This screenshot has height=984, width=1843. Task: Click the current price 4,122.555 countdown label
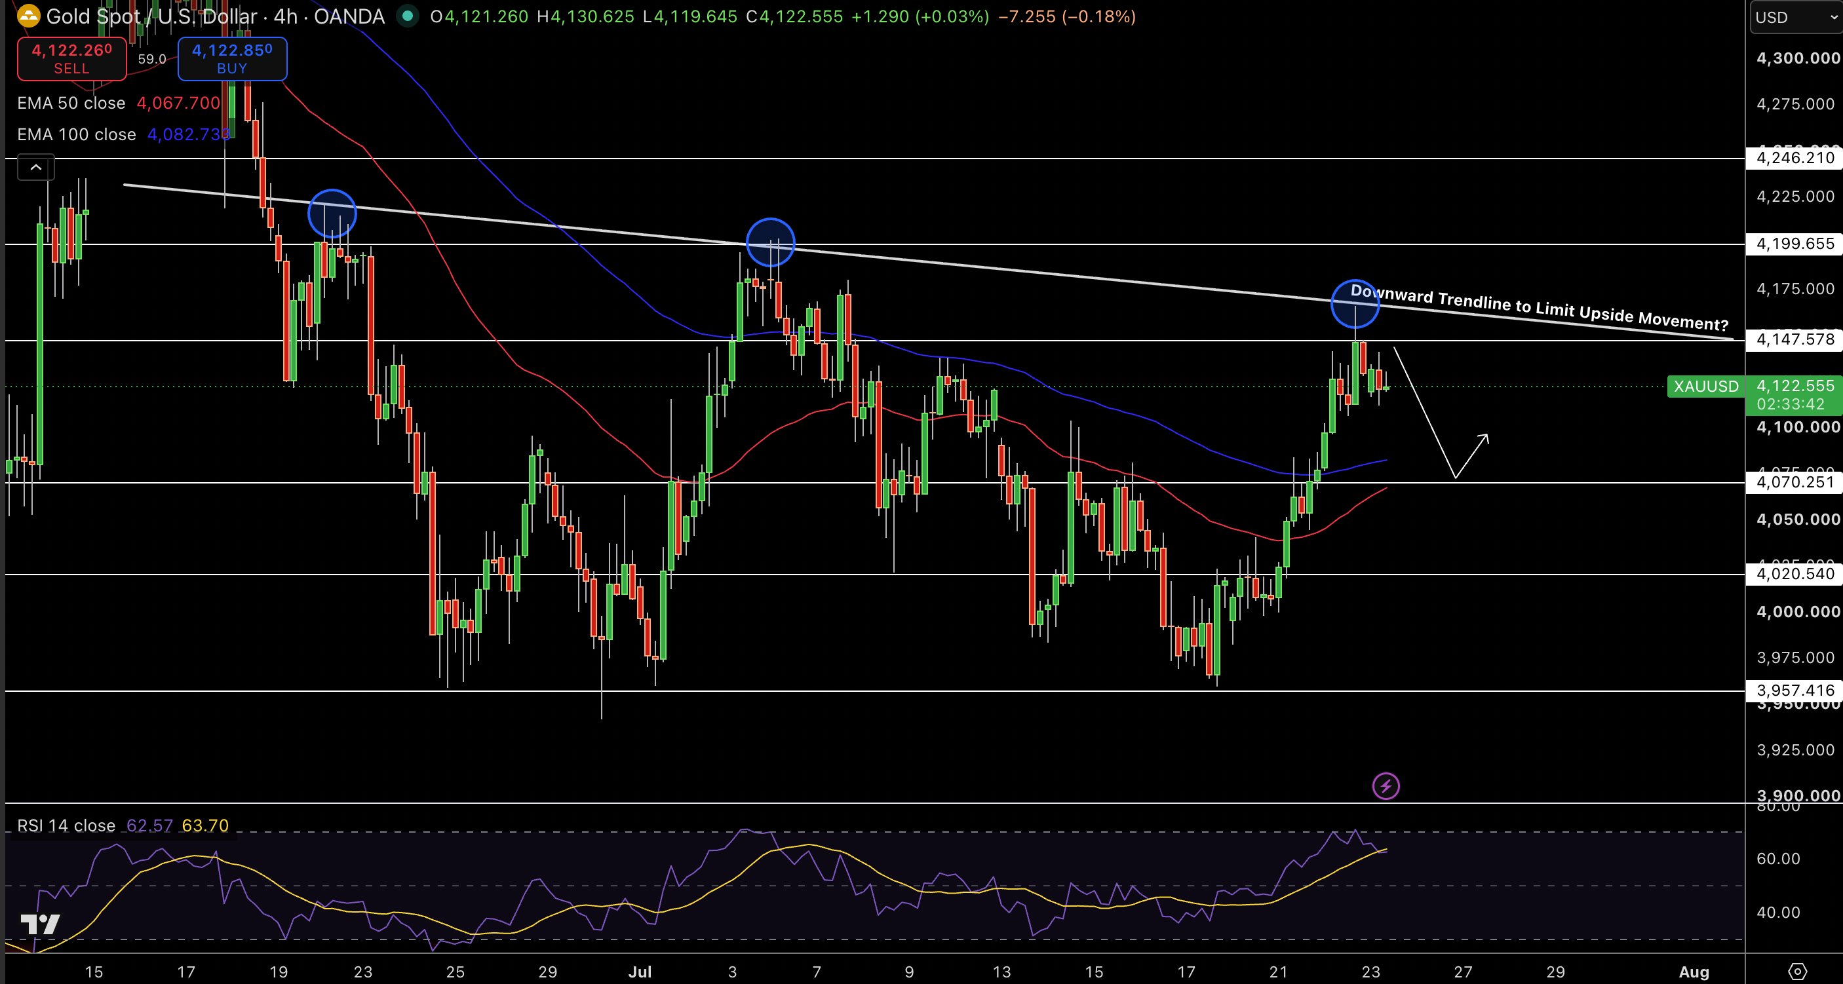coord(1794,395)
